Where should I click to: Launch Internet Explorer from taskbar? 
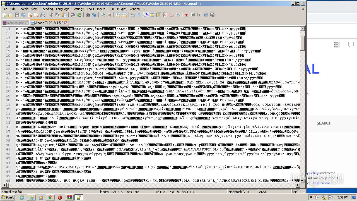coord(22,197)
